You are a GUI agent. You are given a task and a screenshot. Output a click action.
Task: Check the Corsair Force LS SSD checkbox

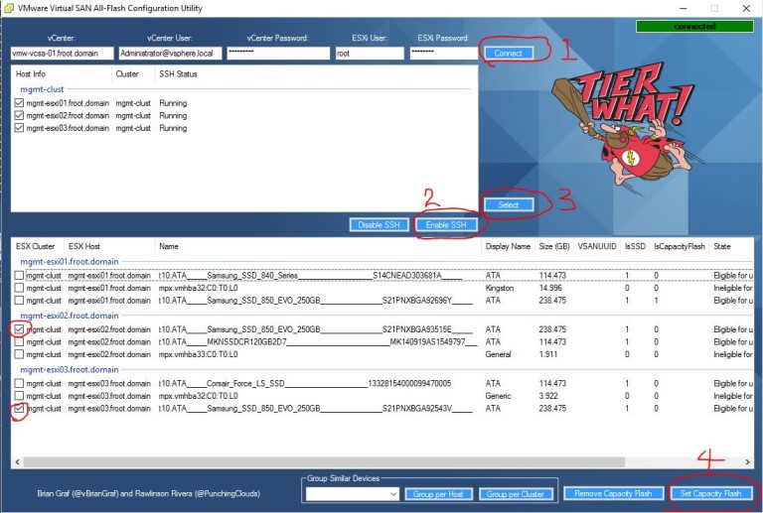pyautogui.click(x=20, y=382)
